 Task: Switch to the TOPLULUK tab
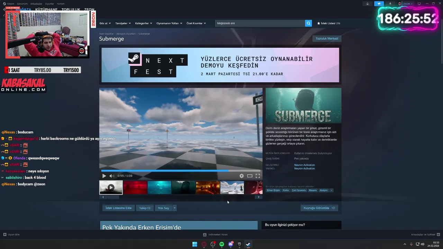pos(71,10)
